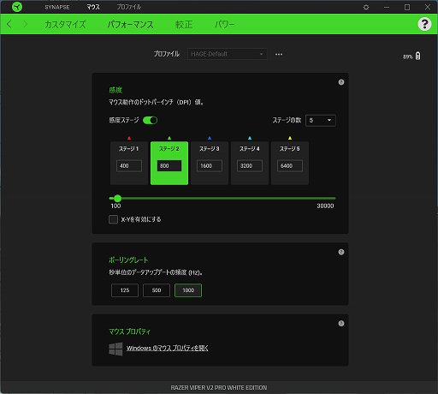The image size is (438, 394).
Task: Open the Windows のマウス プロパティを開く link
Action: pos(168,348)
